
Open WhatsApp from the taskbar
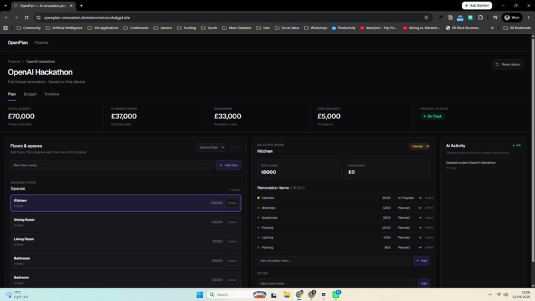pyautogui.click(x=337, y=294)
